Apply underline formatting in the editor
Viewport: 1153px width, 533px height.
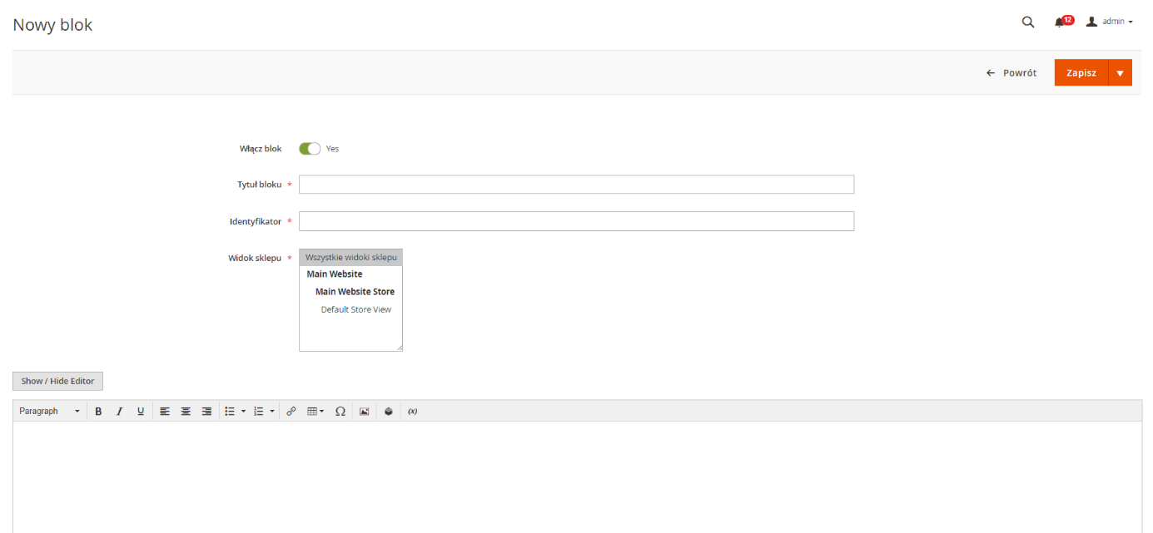(x=140, y=411)
